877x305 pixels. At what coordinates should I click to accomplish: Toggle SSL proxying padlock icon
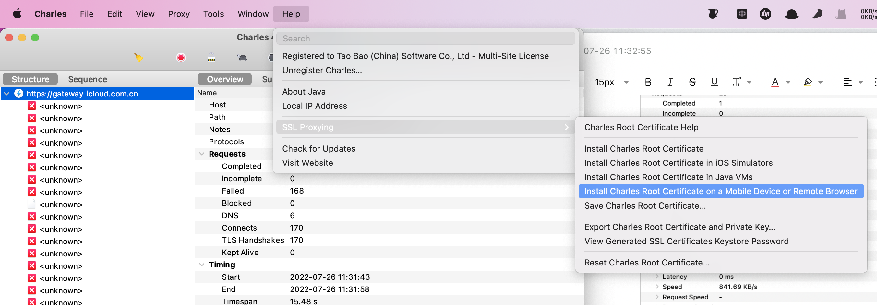pyautogui.click(x=211, y=57)
